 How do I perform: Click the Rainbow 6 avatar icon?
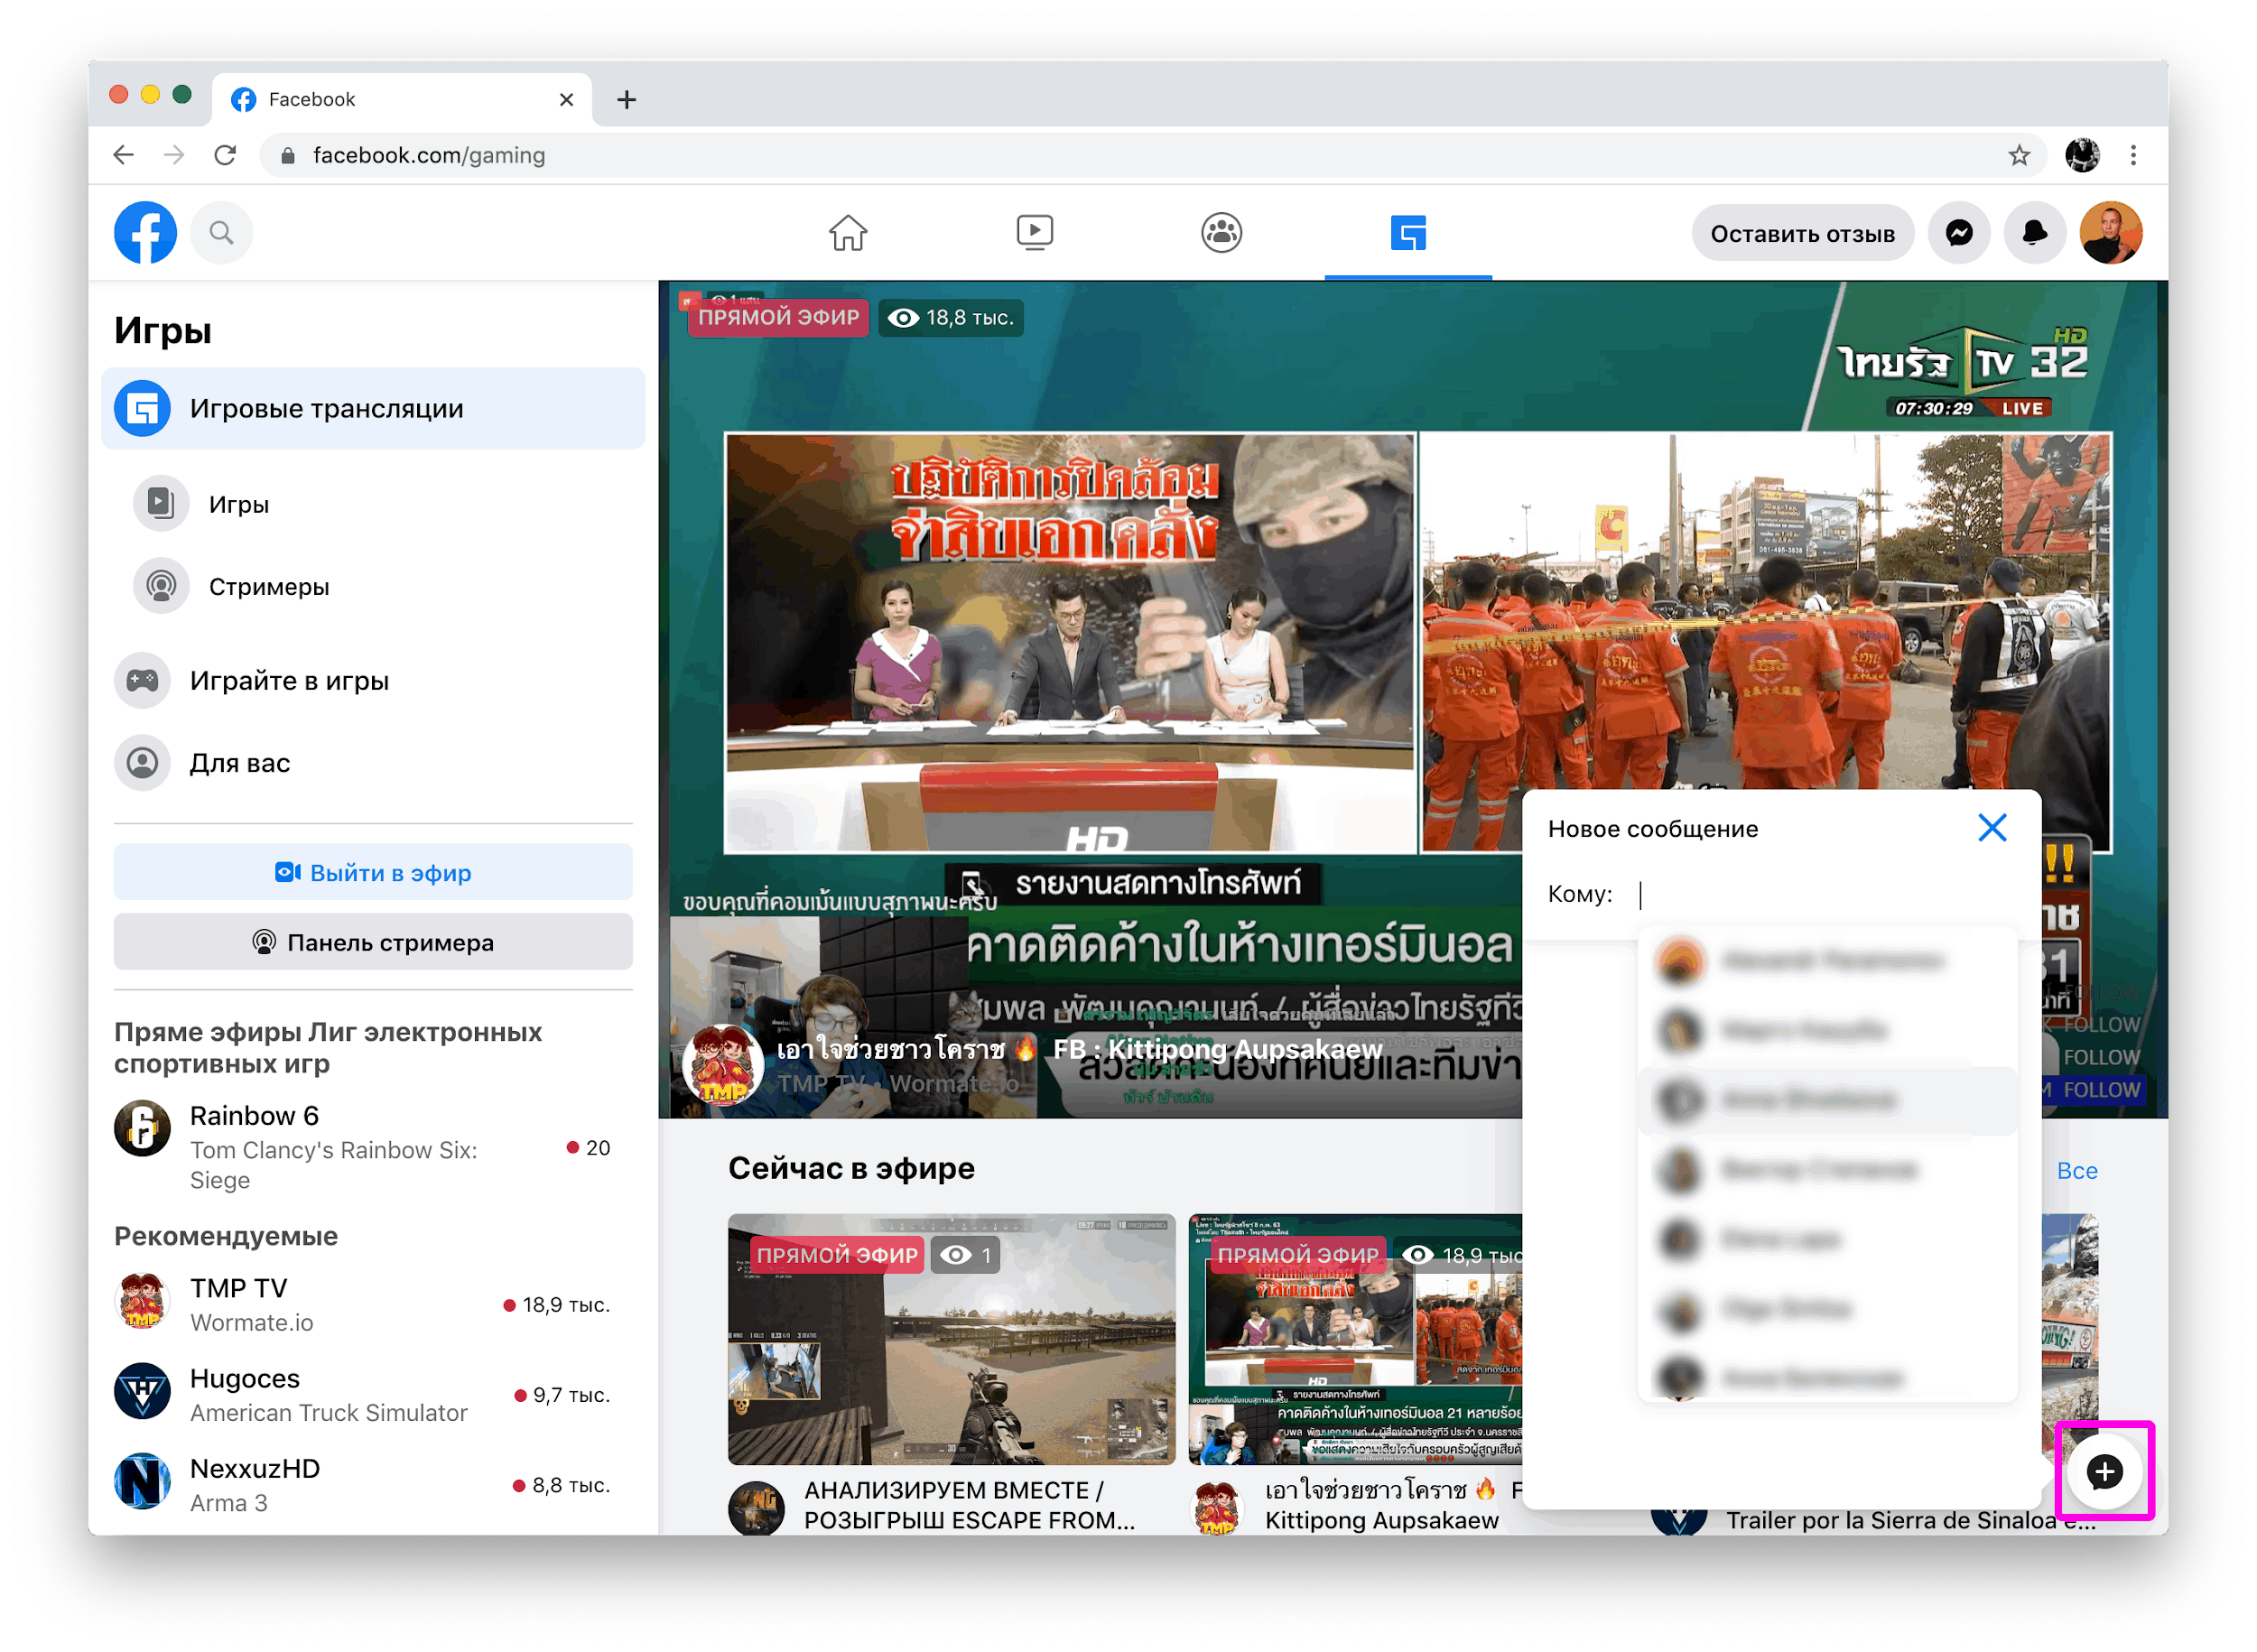point(142,1129)
